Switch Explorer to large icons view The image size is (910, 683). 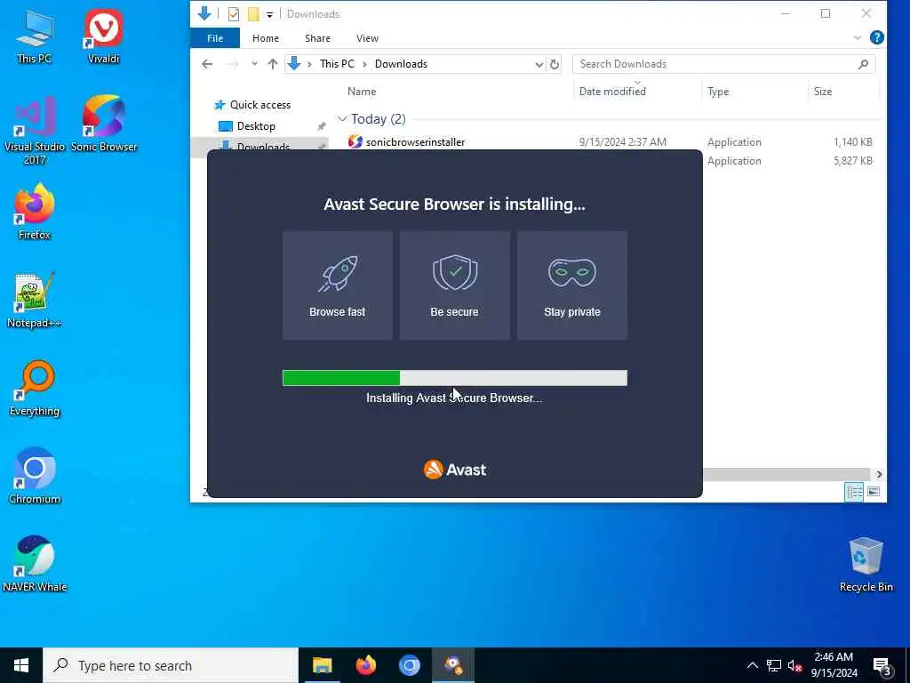[x=873, y=492]
